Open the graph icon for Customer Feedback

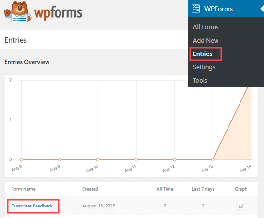click(241, 206)
